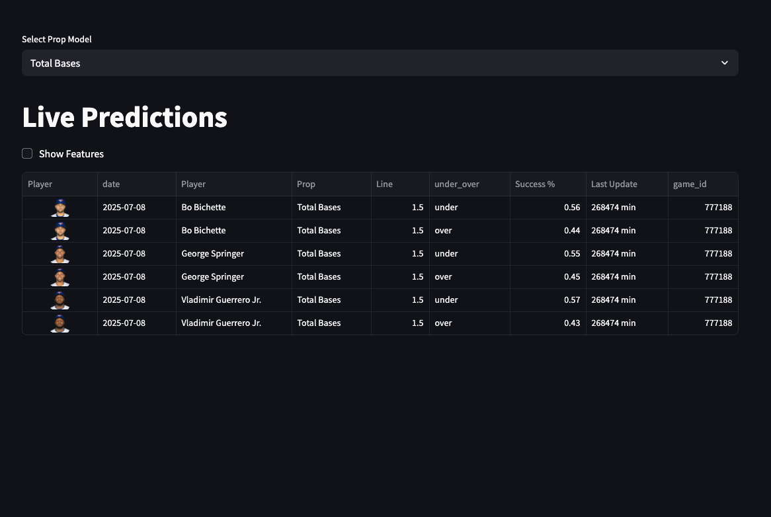Click George Springer's headshot in the under row

tap(60, 254)
